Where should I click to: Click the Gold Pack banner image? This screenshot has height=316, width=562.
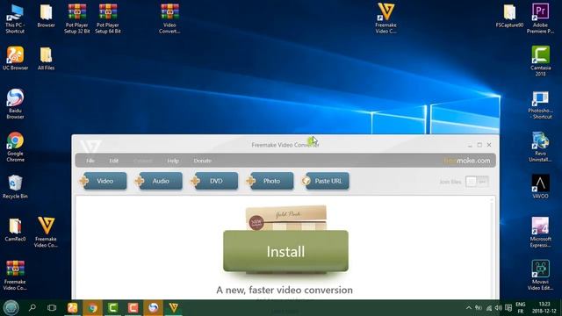click(x=286, y=218)
